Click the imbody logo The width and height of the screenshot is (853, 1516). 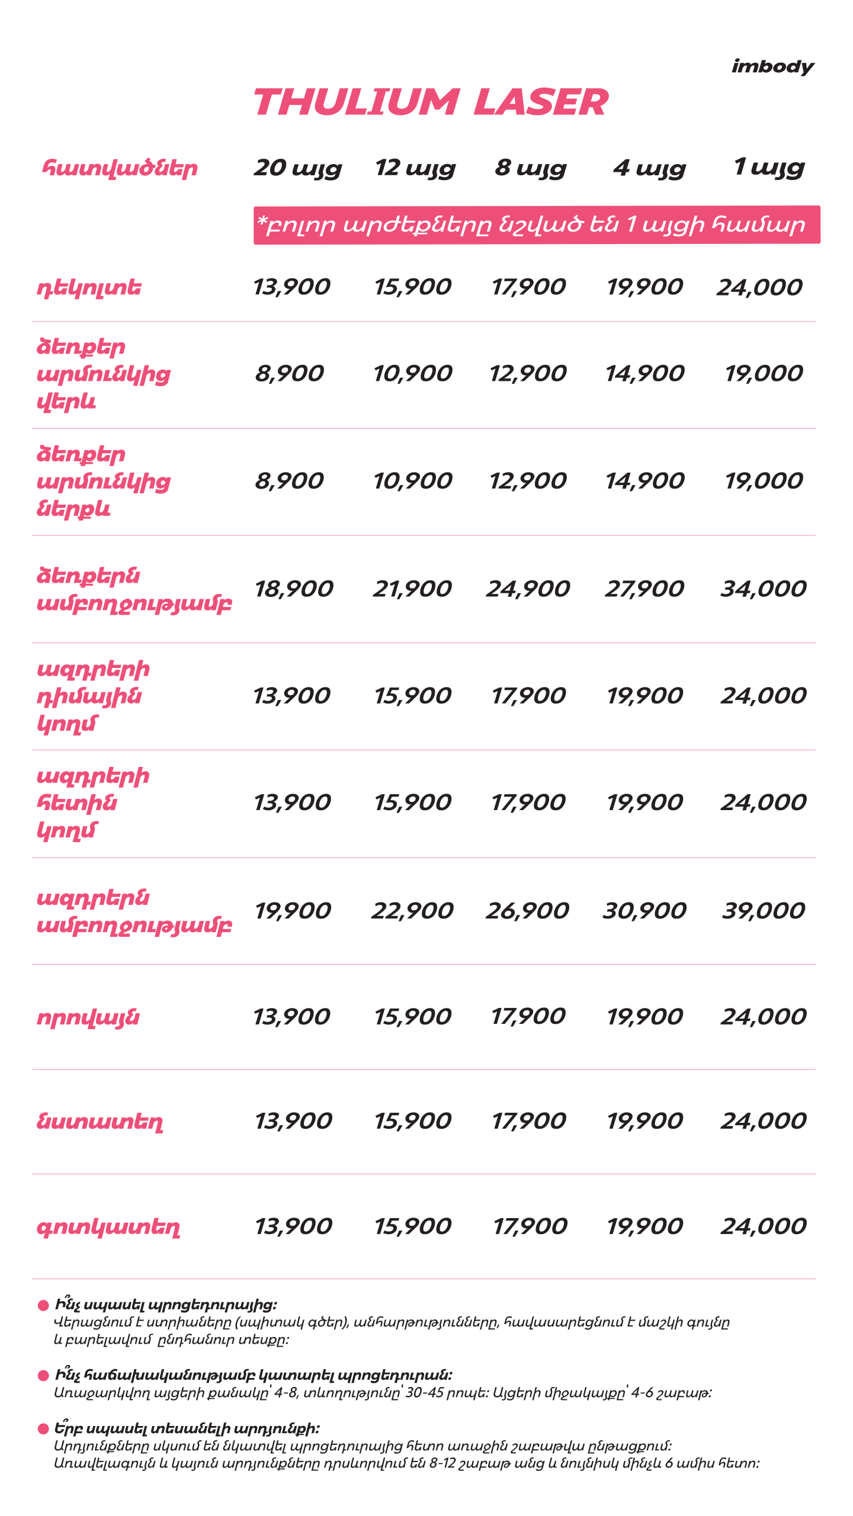[x=772, y=66]
